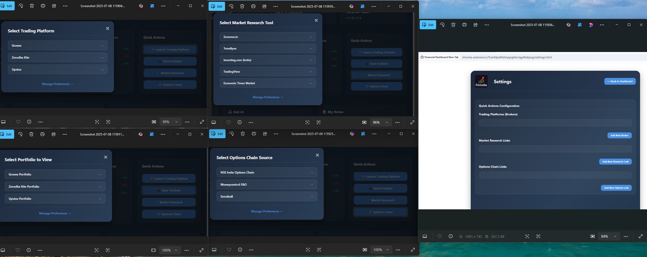
Task: Show file info in the 115936 window
Action: [451, 237]
